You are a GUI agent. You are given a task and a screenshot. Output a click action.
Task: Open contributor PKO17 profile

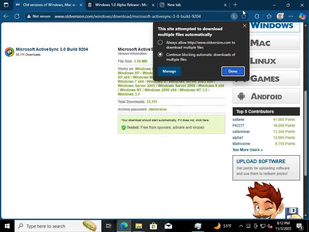point(238,126)
